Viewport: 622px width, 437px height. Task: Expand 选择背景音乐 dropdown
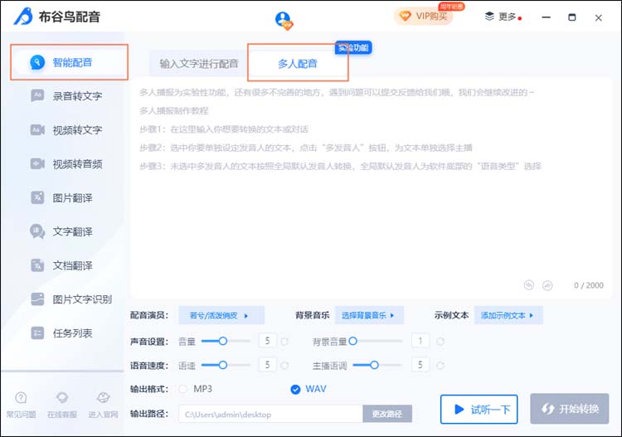[x=369, y=315]
